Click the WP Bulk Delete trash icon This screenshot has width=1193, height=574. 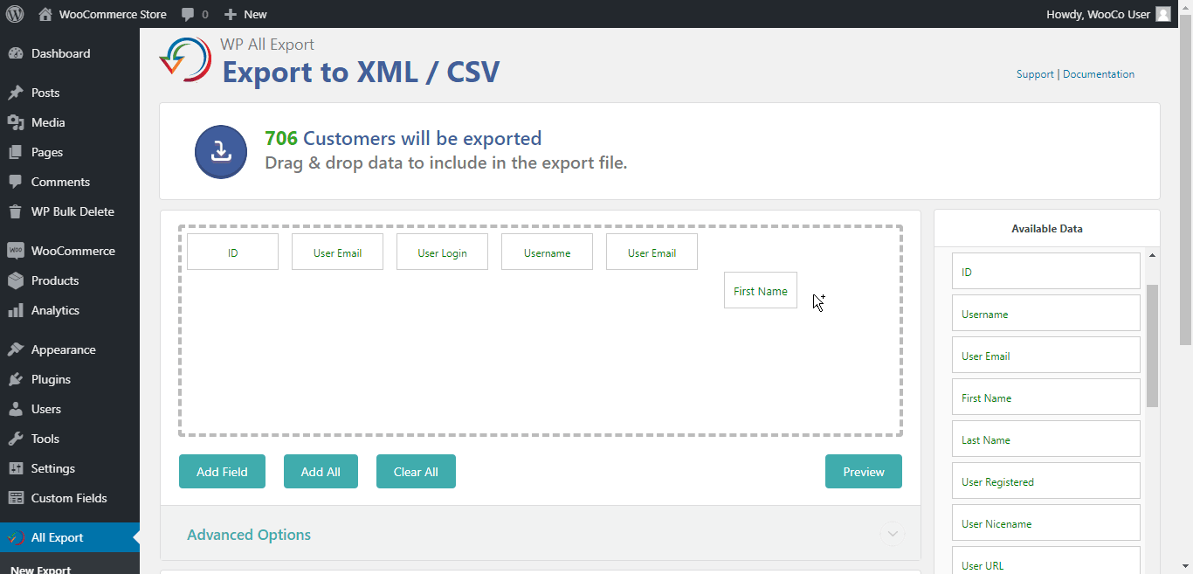point(16,211)
